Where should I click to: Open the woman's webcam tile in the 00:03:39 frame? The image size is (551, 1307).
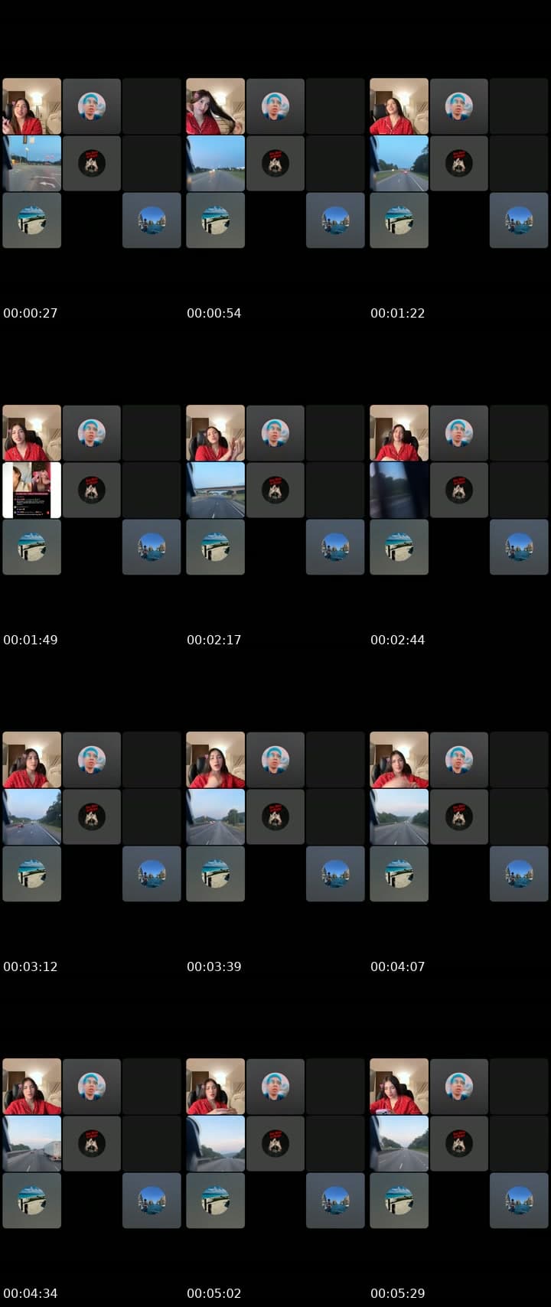coord(215,760)
